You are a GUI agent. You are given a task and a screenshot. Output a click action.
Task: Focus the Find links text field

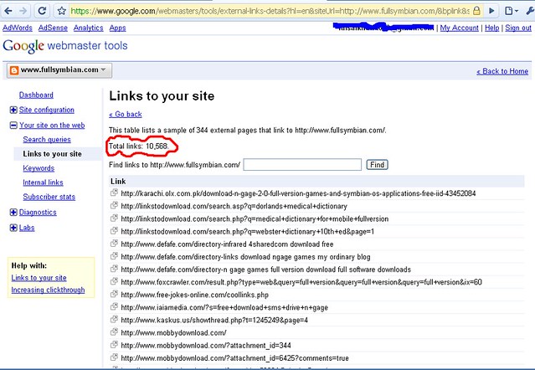302,164
